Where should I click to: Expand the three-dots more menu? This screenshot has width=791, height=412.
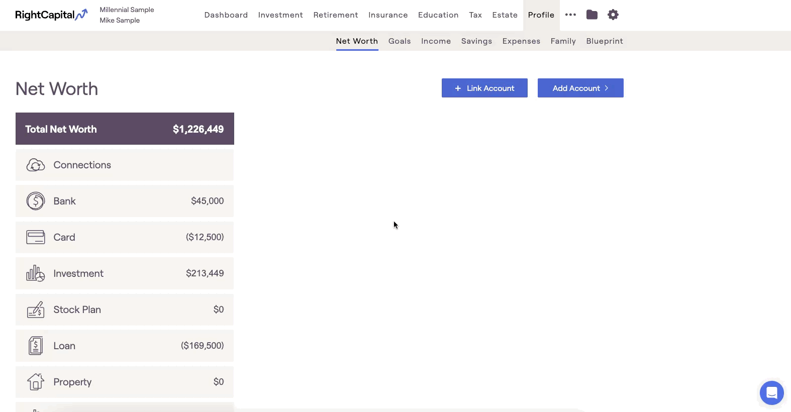(570, 15)
